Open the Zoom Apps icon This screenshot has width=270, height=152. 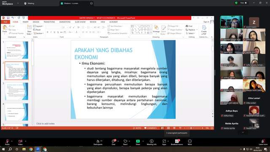point(164,141)
